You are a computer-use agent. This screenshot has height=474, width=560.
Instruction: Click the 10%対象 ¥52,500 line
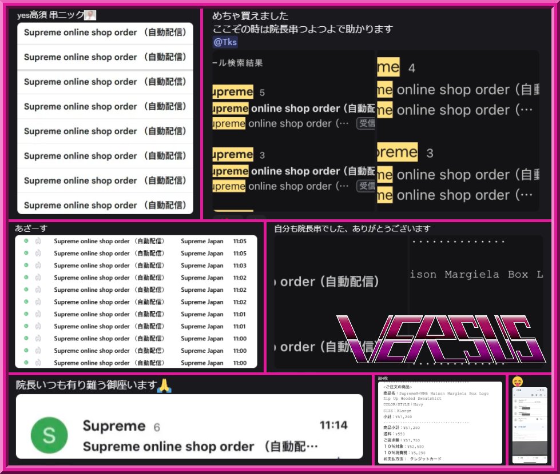pos(404,446)
